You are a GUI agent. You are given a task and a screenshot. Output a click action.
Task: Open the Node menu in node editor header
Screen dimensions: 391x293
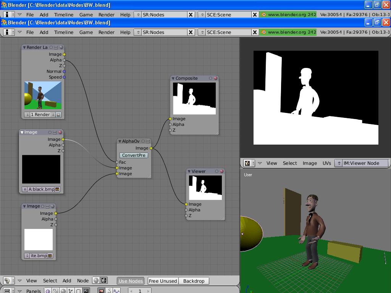point(83,281)
